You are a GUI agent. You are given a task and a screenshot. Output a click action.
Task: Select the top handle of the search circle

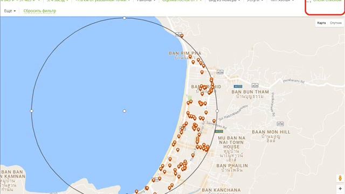[x=125, y=18]
